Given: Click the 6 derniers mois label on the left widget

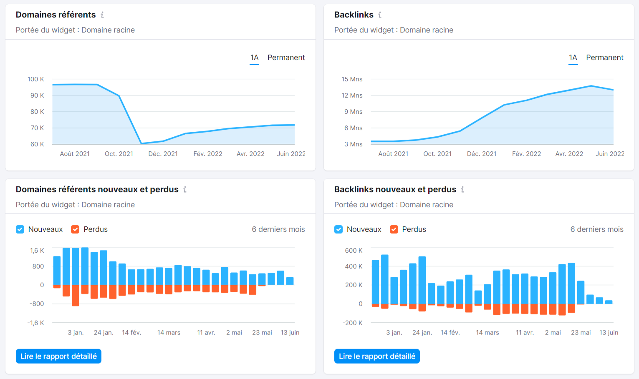Looking at the screenshot, I should point(278,229).
